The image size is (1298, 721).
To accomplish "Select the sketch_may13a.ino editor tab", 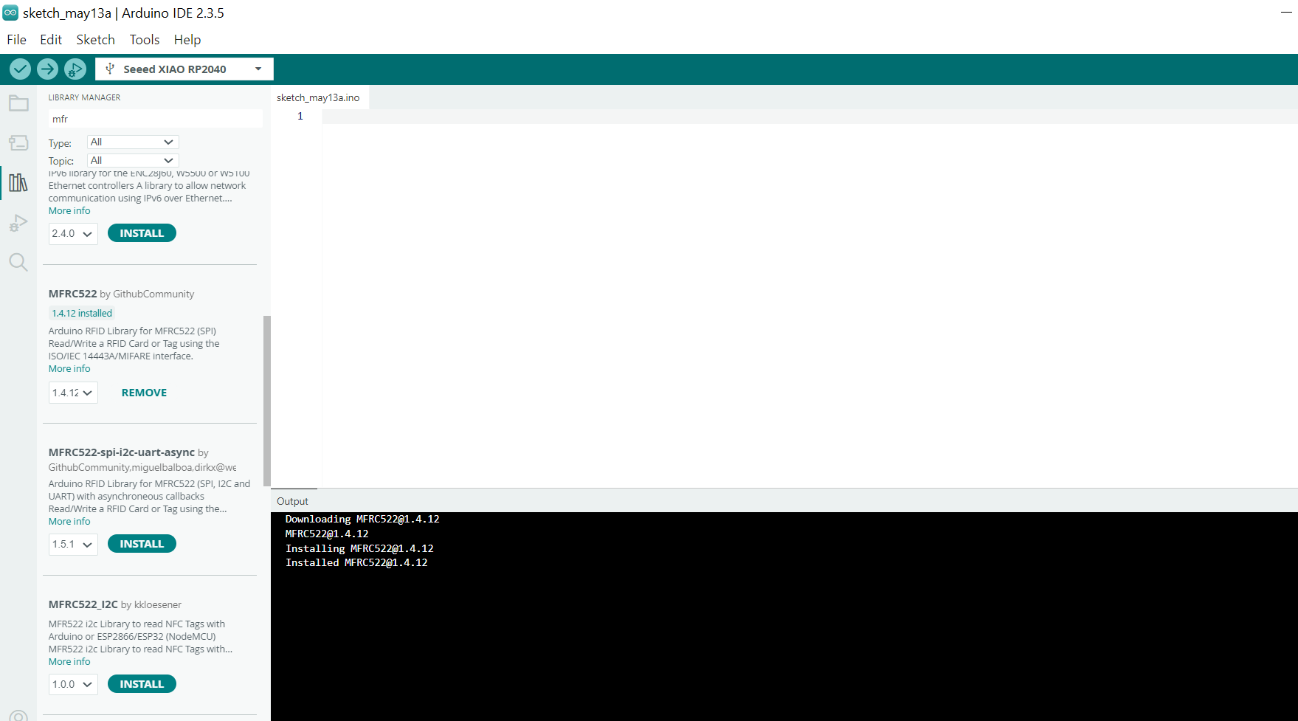I will point(319,97).
